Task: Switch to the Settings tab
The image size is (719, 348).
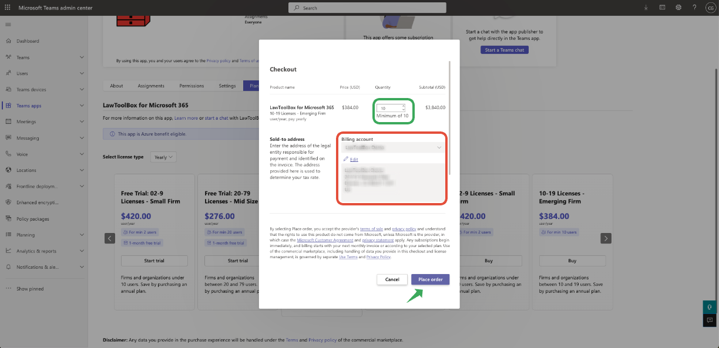Action: 227,86
